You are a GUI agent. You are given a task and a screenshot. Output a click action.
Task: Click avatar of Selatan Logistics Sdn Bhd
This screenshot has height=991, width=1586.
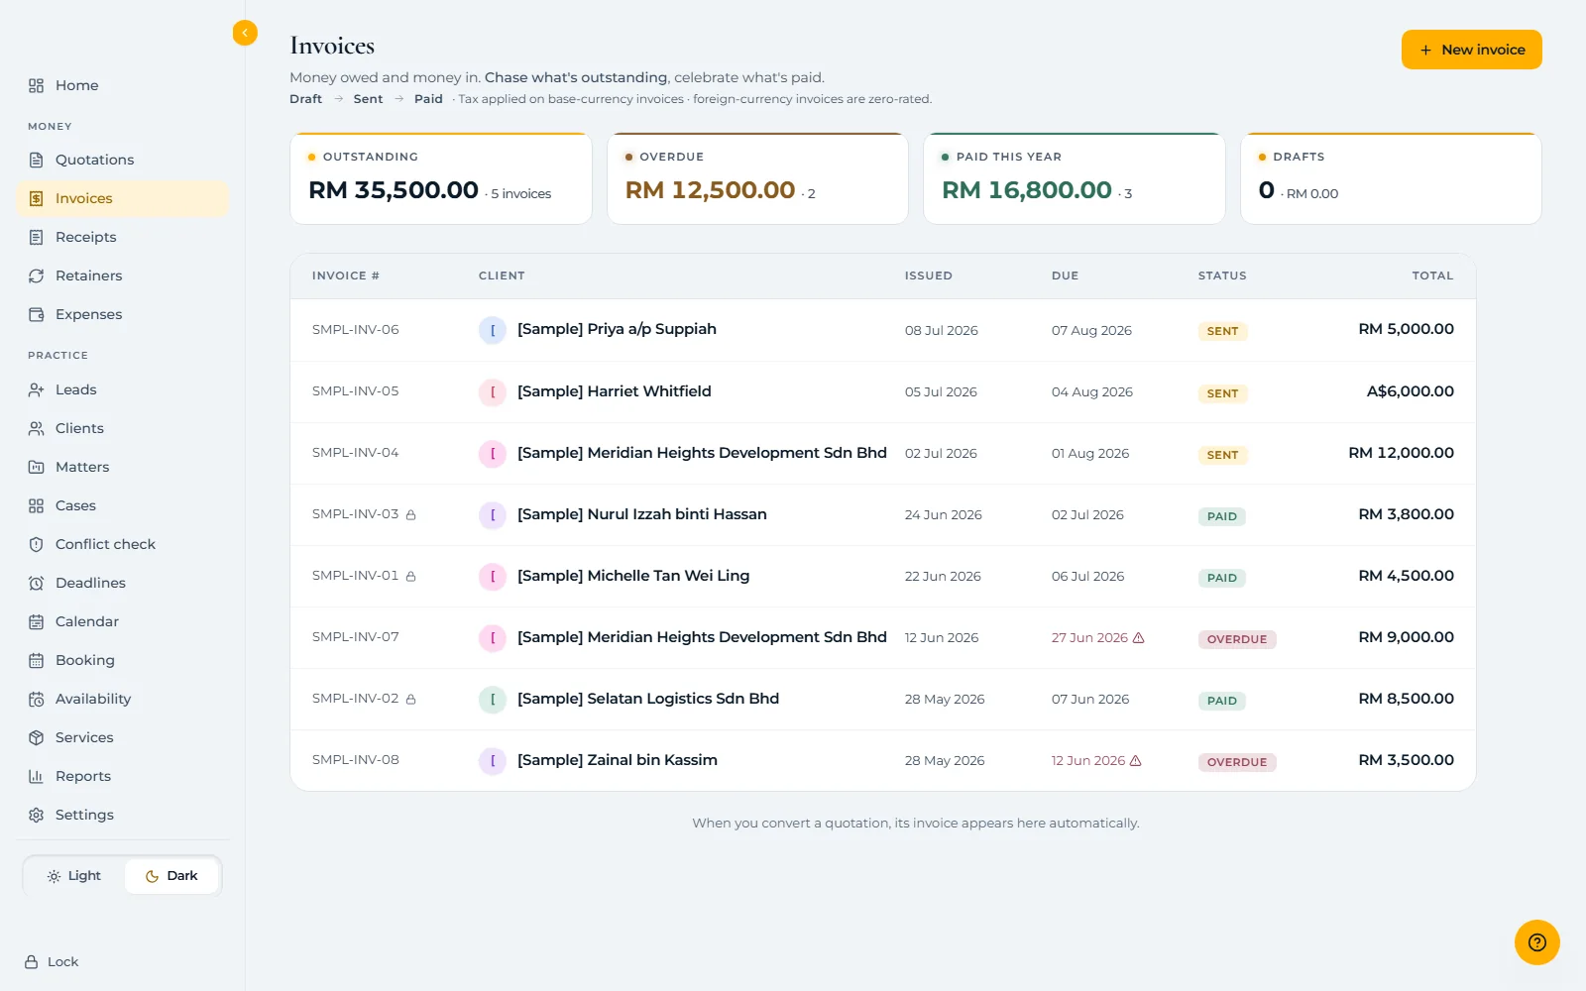[493, 699]
